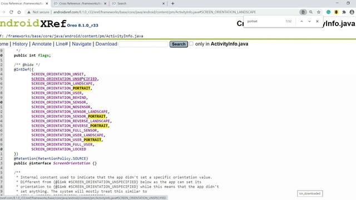Restore the browser window size

[348, 3]
